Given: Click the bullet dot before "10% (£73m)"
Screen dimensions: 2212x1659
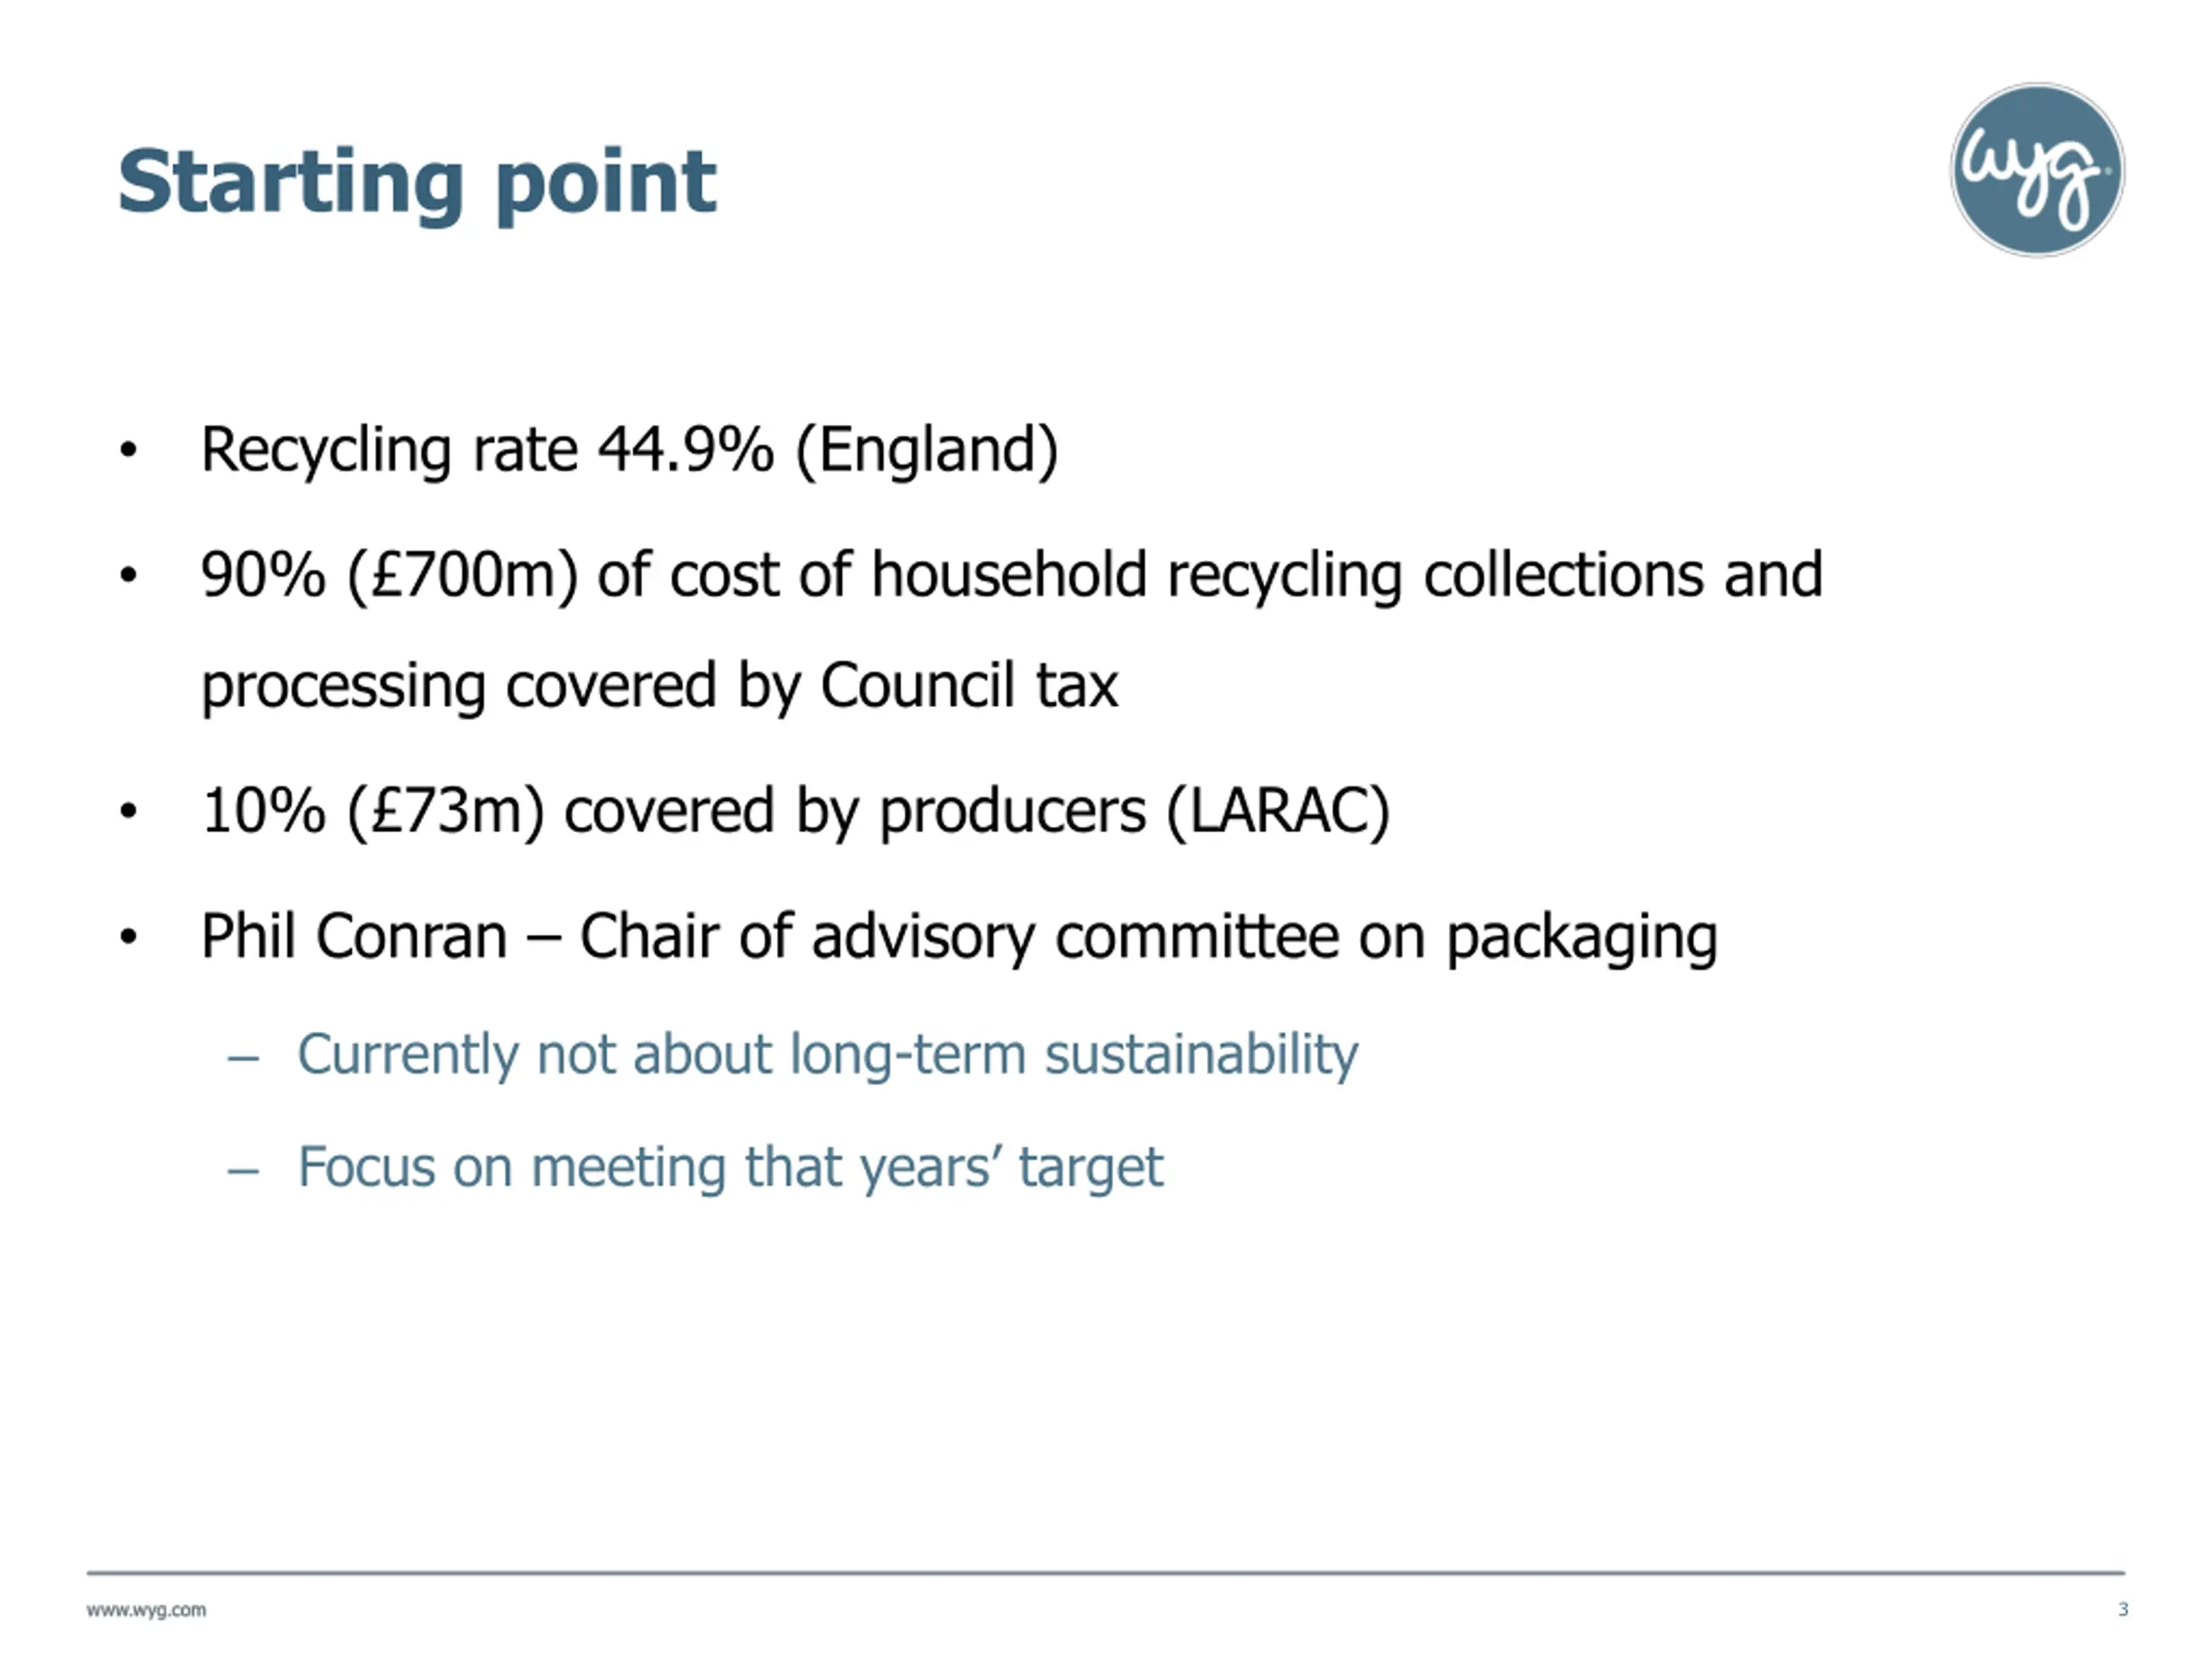Looking at the screenshot, I should [x=127, y=811].
